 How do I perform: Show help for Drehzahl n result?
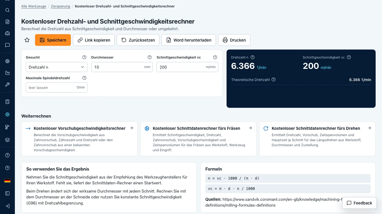click(253, 57)
